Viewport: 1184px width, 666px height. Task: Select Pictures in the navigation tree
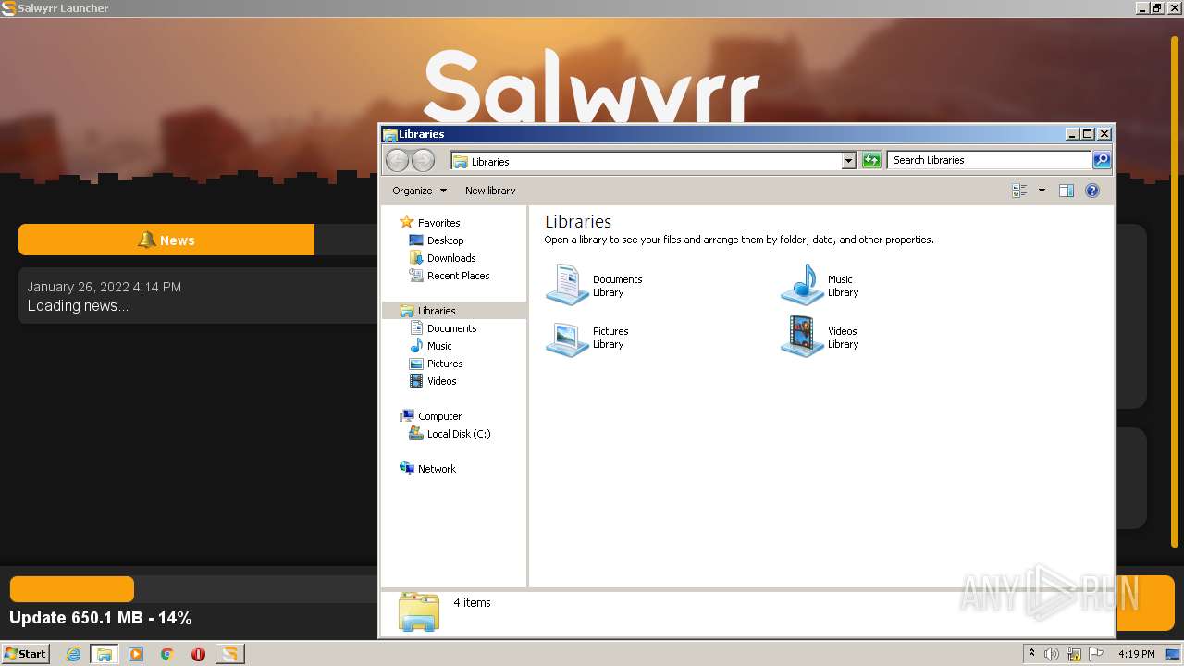pos(444,364)
